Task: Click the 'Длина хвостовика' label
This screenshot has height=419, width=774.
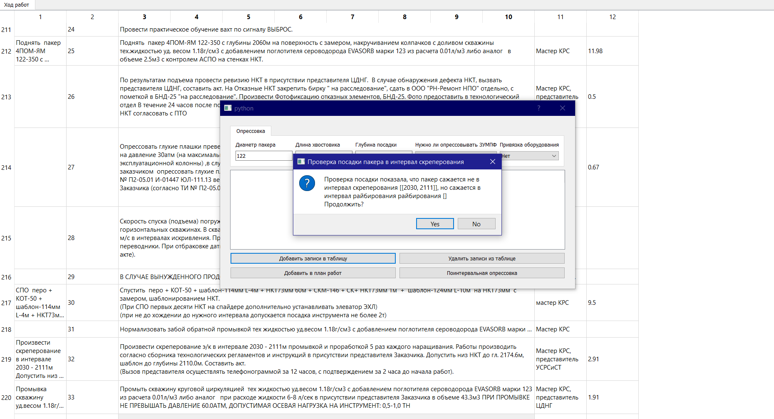Action: 318,145
